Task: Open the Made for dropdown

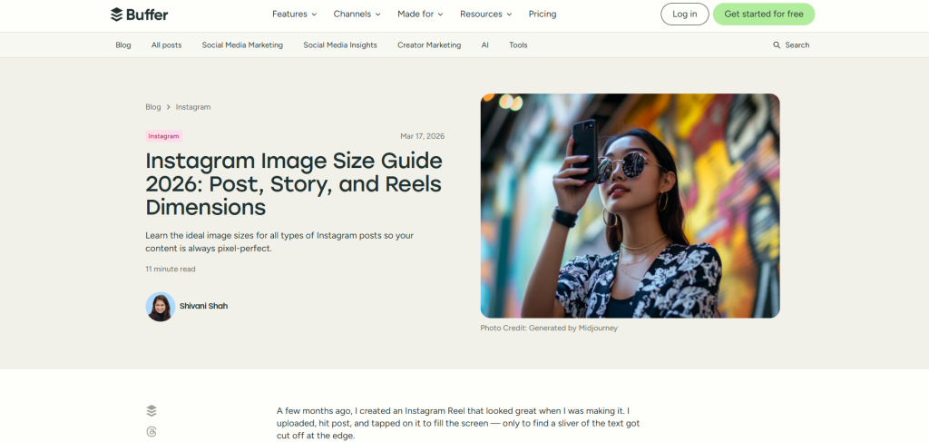Action: click(x=421, y=15)
